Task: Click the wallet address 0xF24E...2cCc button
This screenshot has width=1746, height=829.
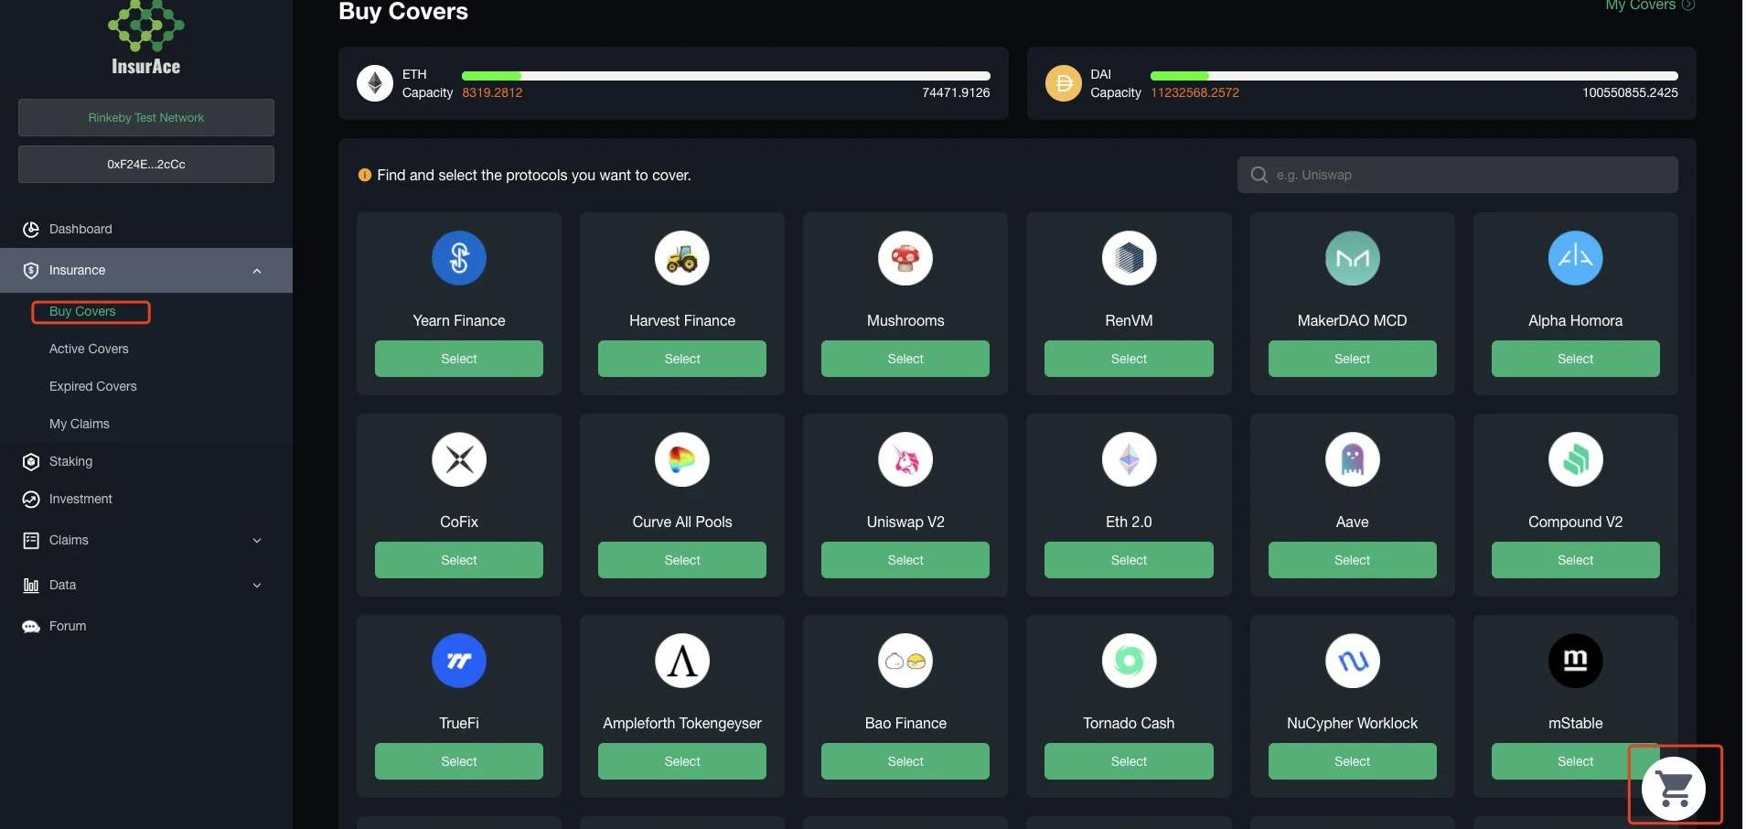Action: (146, 165)
